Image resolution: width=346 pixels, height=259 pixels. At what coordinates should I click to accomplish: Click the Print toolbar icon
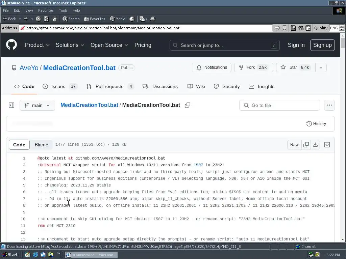pyautogui.click(x=152, y=19)
